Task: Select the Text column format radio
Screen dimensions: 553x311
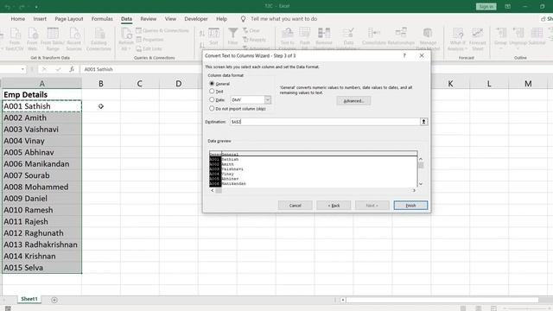Action: (x=212, y=92)
